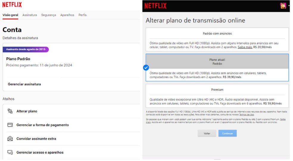Screen dimensions: 293x161
Task: Click the Continuar button
Action: click(227, 133)
